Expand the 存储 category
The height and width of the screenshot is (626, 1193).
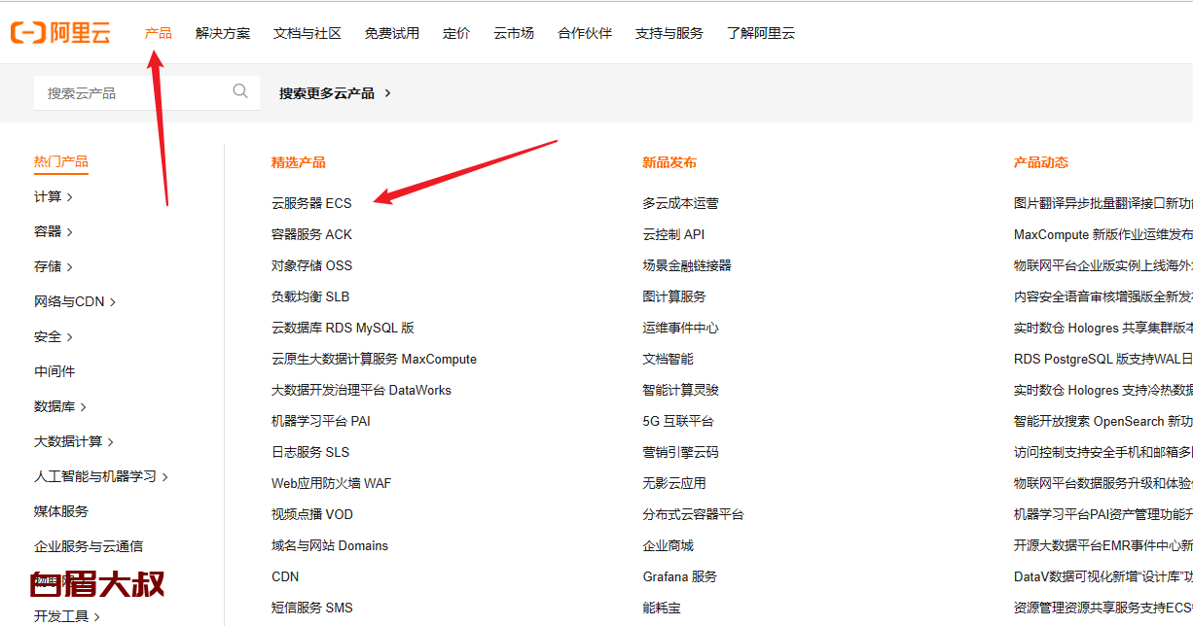pos(54,266)
